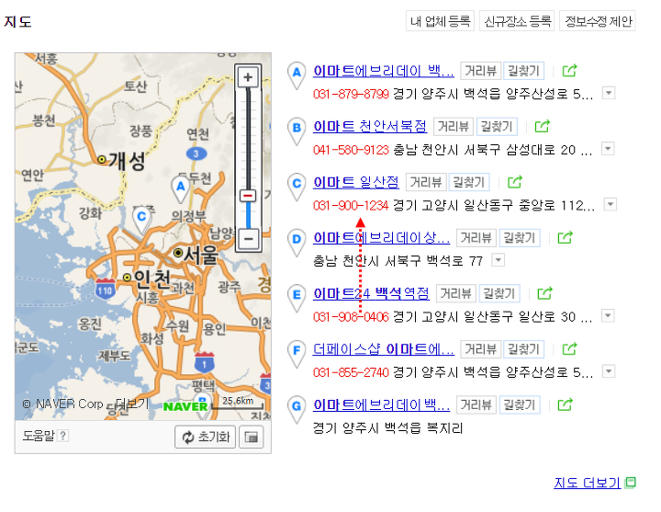Zoom out with the map minus button
The width and height of the screenshot is (661, 512).
(248, 239)
